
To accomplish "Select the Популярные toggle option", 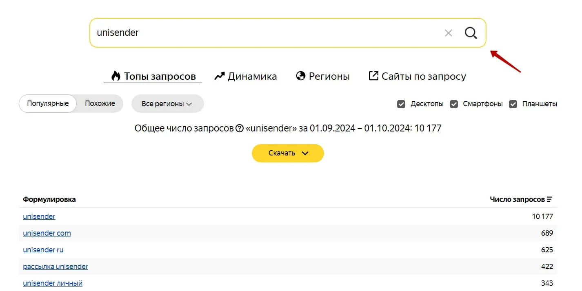I will (x=48, y=103).
